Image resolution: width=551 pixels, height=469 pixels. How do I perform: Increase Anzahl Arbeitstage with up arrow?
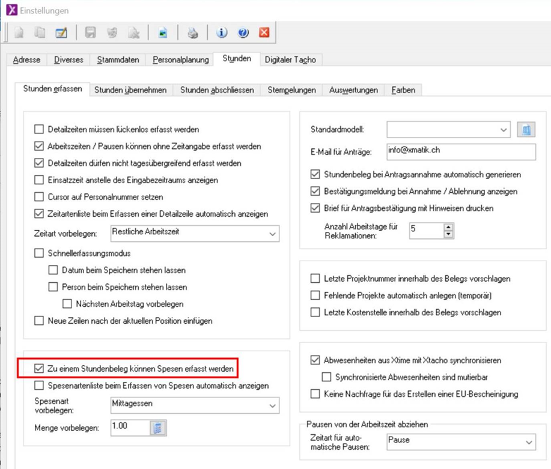coord(448,226)
